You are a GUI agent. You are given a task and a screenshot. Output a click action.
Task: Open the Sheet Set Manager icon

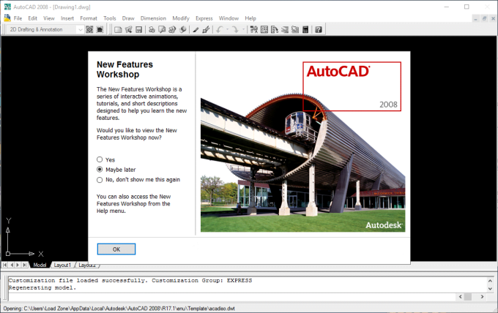tap(285, 30)
